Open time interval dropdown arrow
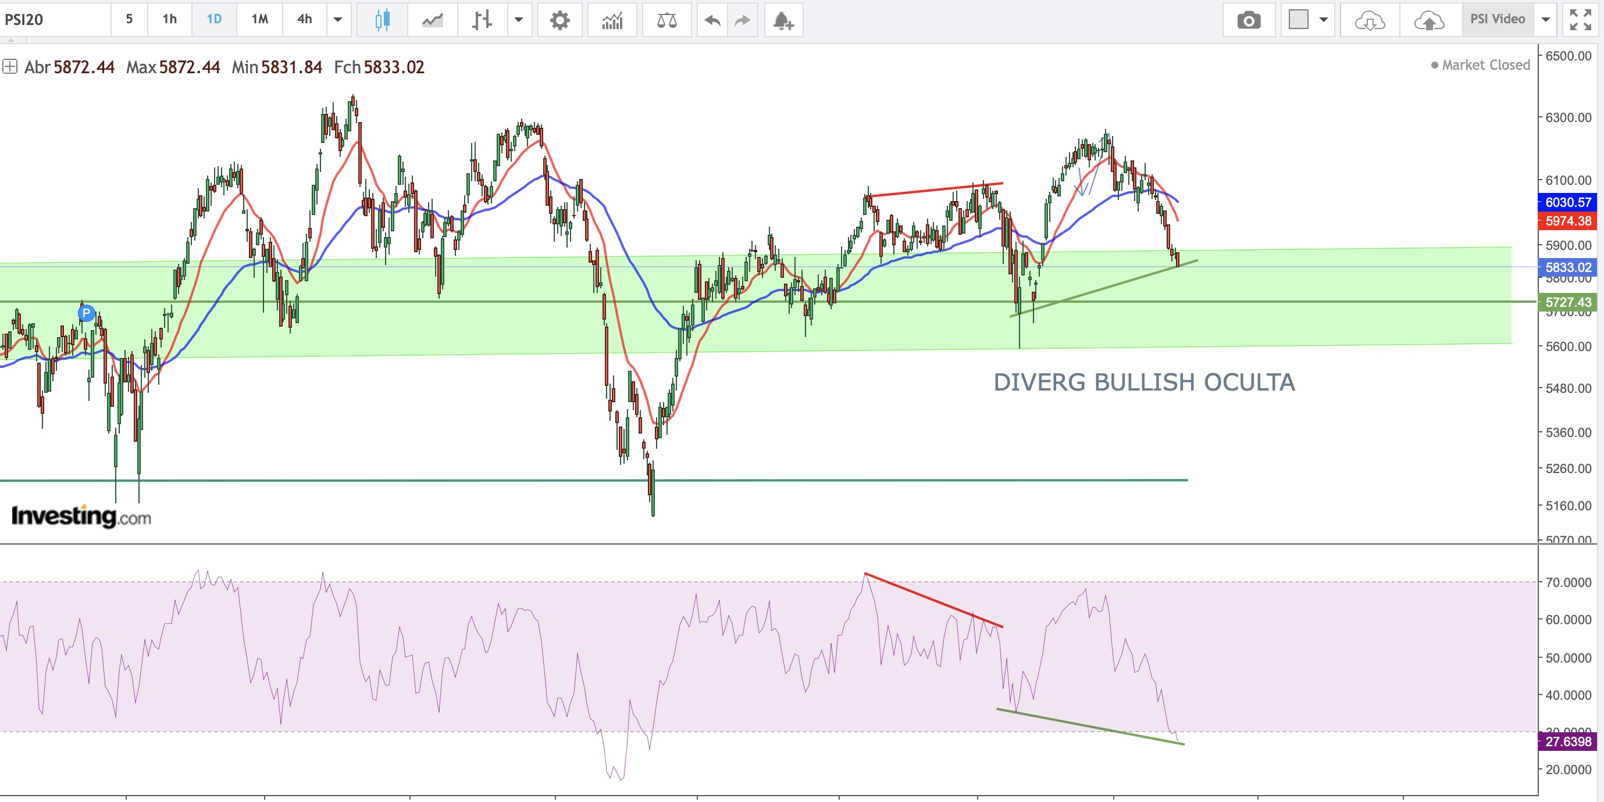The image size is (1604, 802). [338, 20]
